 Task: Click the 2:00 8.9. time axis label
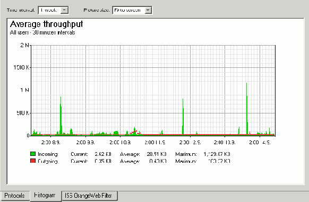[x=50, y=142]
